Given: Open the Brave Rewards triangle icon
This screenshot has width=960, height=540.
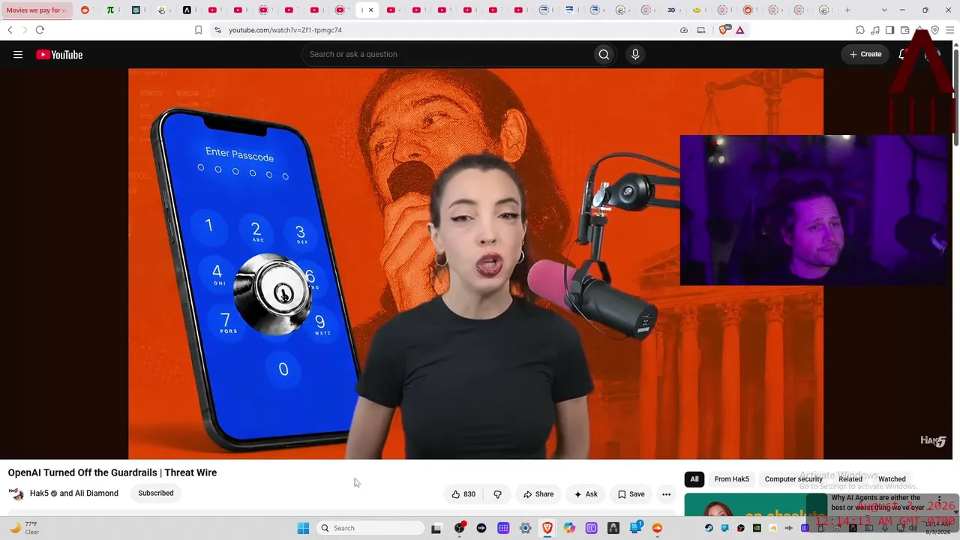Looking at the screenshot, I should 740,30.
